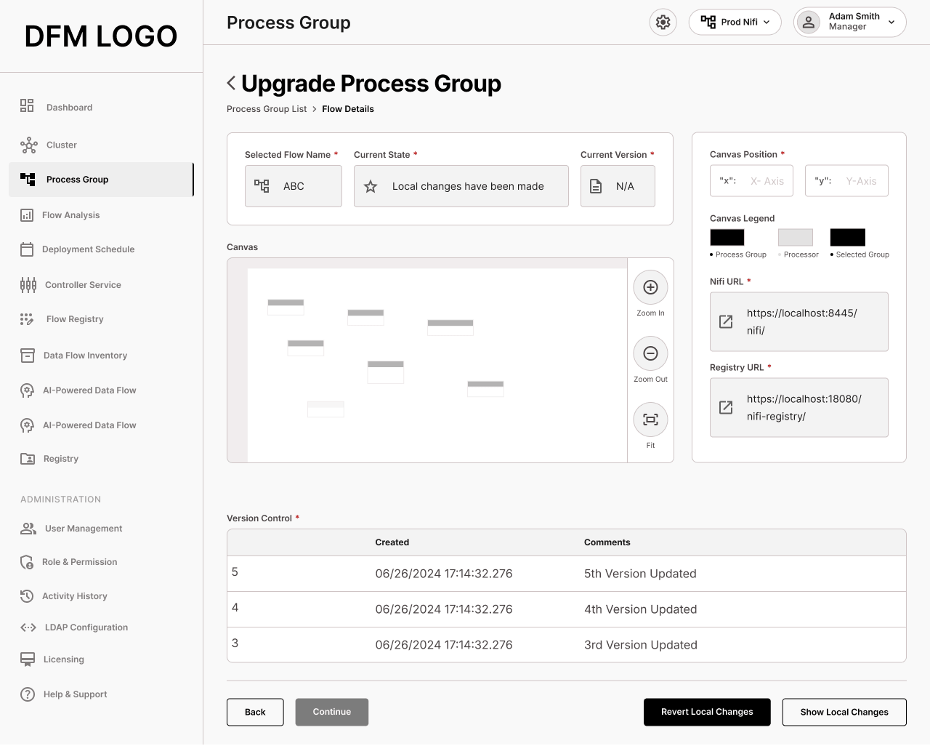Click the Back button
The image size is (930, 746).
(255, 713)
